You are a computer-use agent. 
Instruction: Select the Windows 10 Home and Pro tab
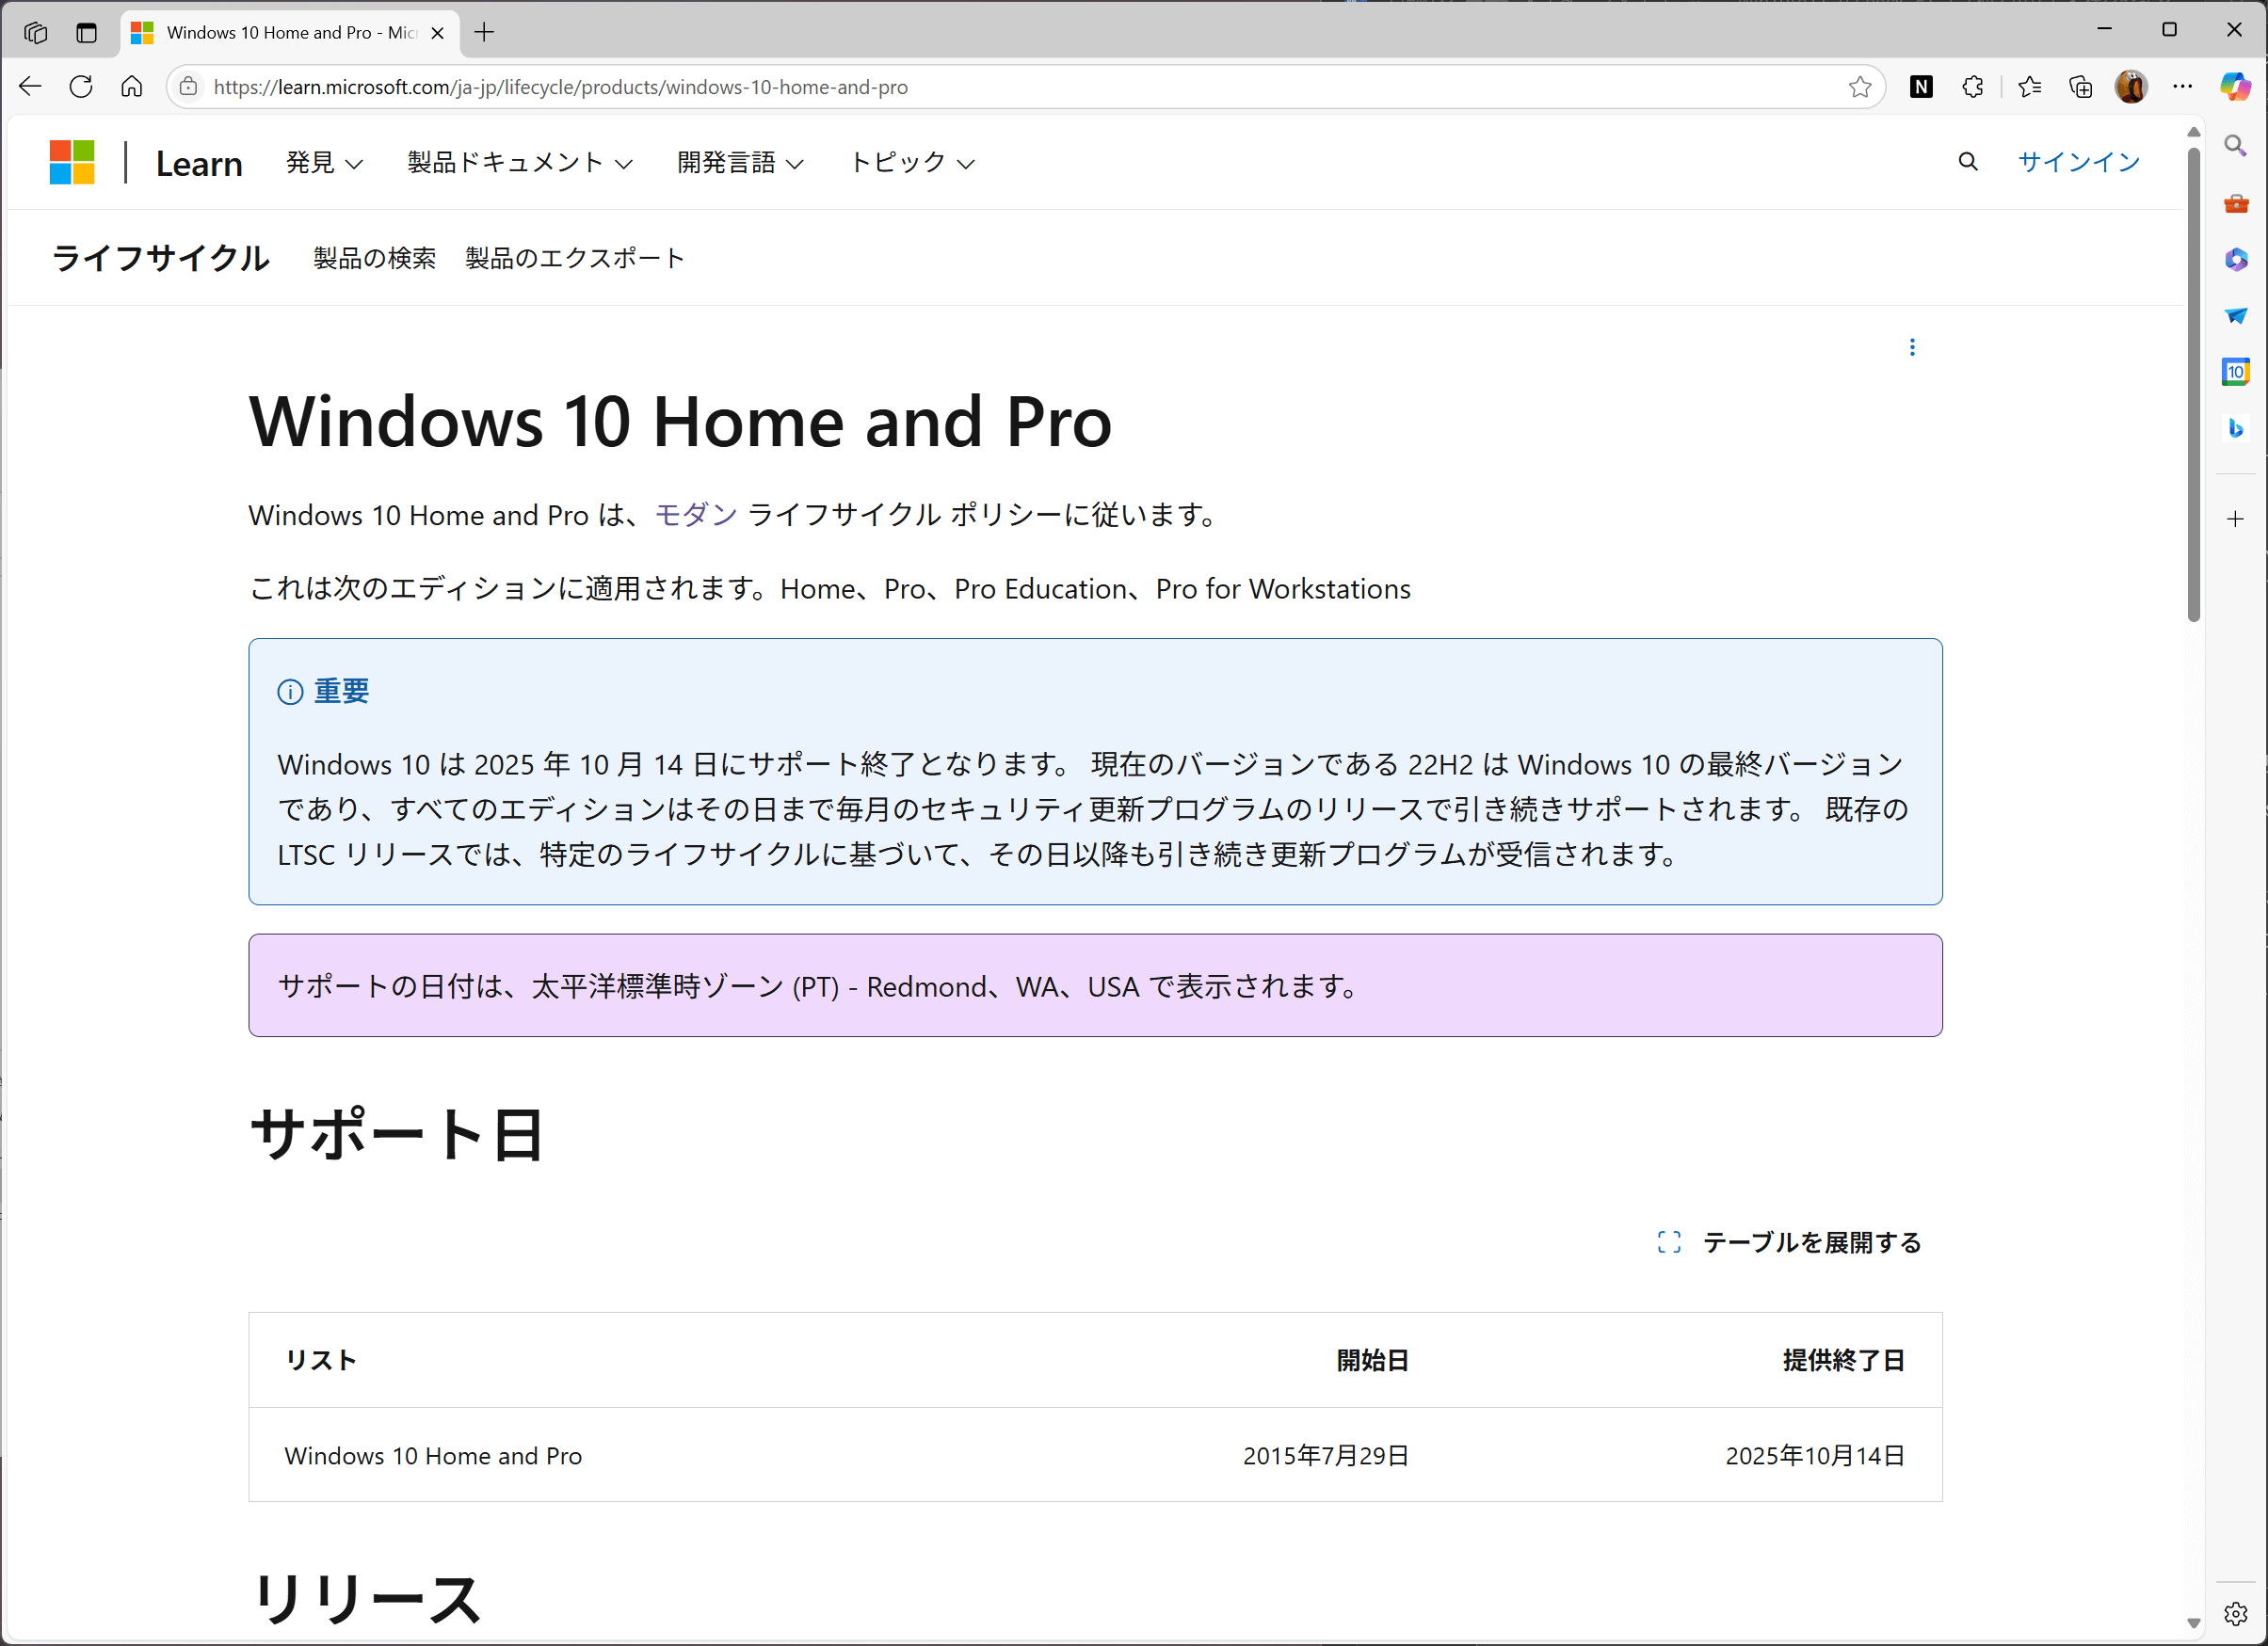coord(290,33)
